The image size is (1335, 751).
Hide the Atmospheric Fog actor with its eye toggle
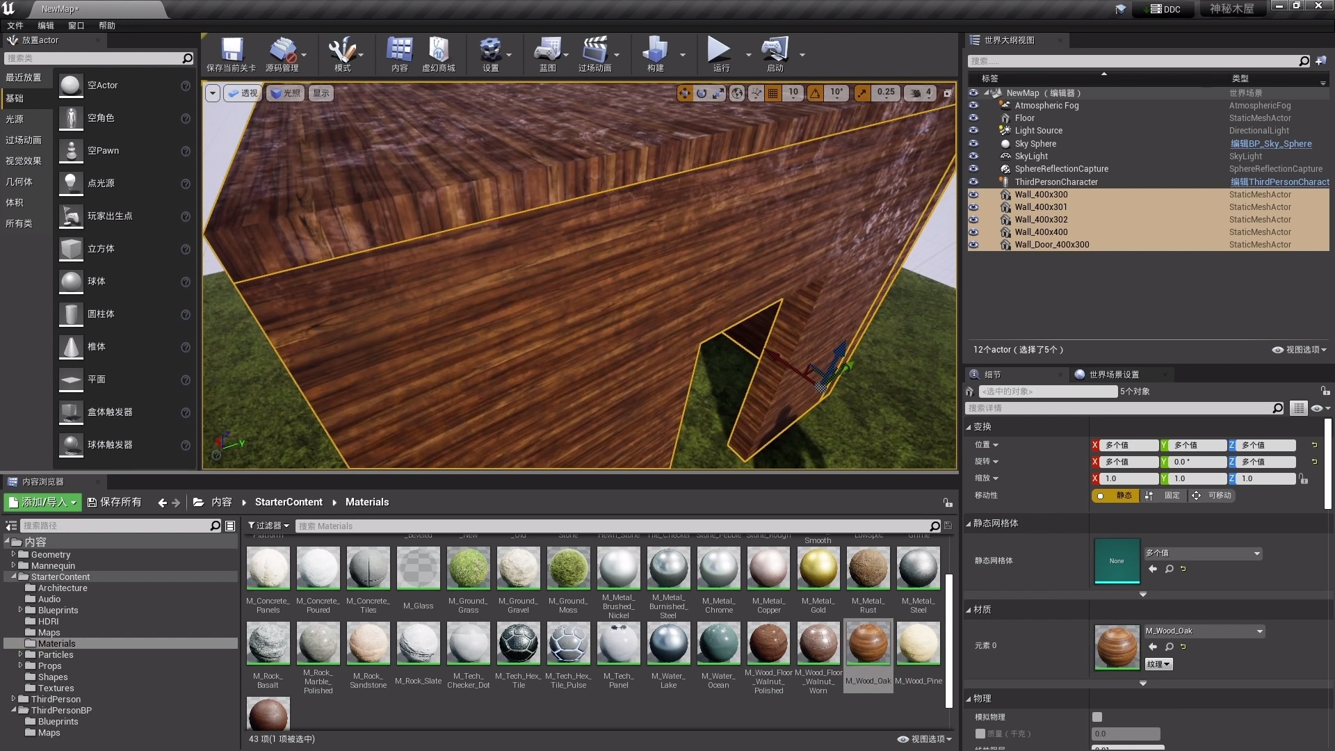[x=973, y=106]
